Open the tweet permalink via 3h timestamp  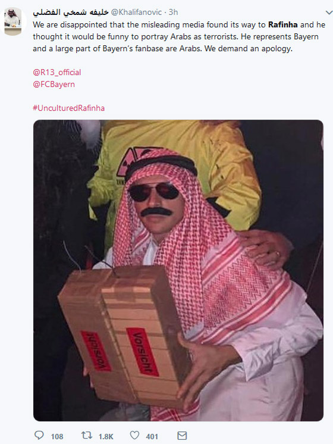coord(173,12)
